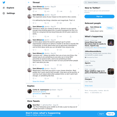Image resolution: width=117 pixels, height=117 pixels.
Task: Like Carlos A. Lepesqueur's reply
Action: pos(58,96)
